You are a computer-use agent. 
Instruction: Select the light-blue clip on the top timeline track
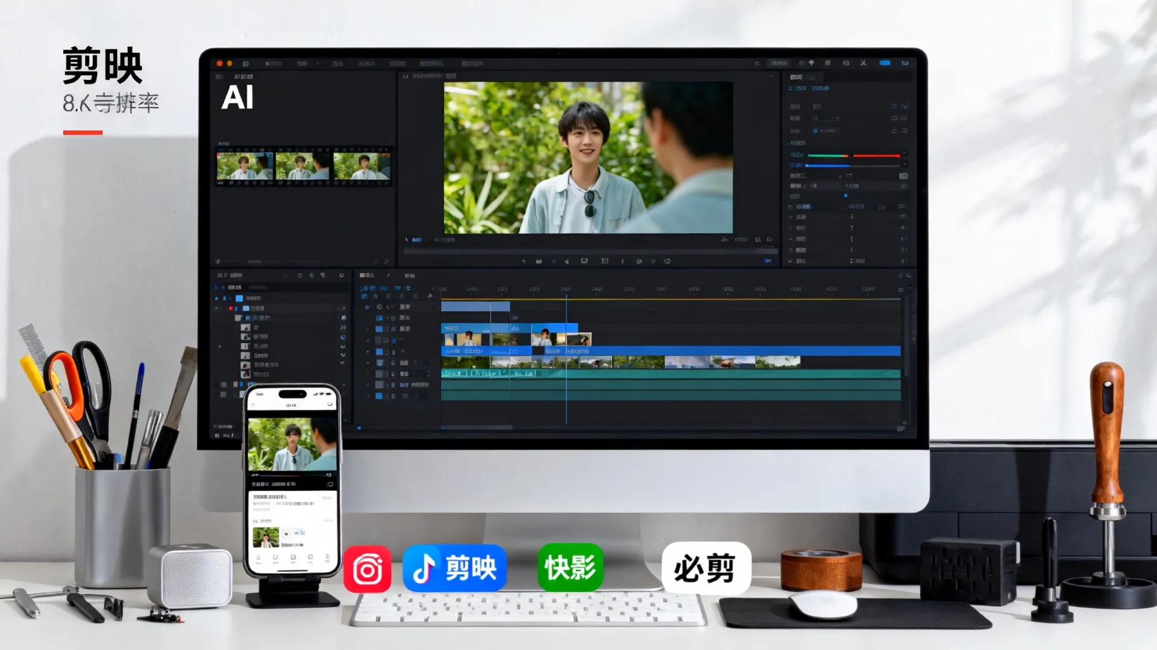475,307
